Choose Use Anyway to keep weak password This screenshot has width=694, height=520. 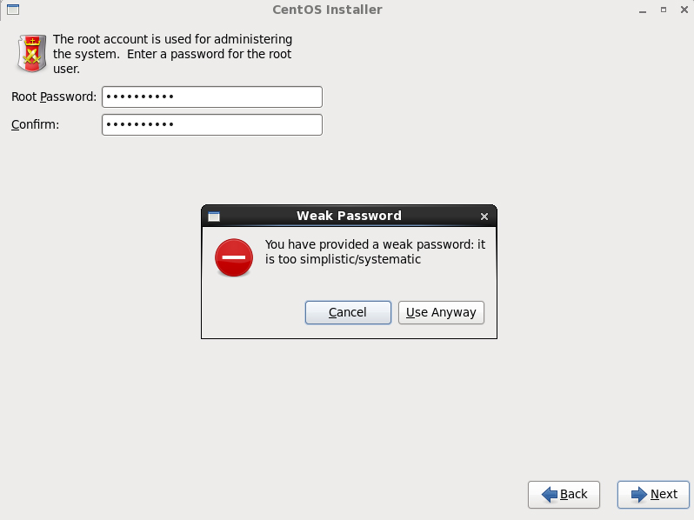click(x=441, y=312)
